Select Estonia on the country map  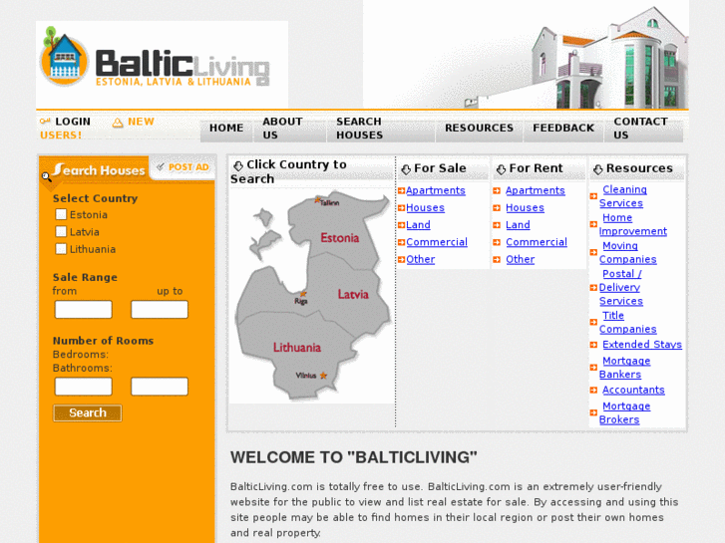(x=340, y=238)
